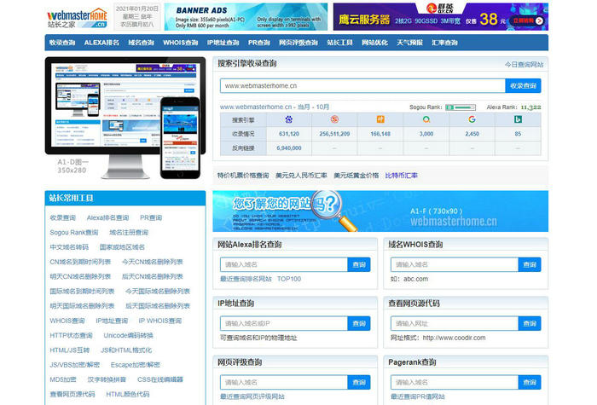
Task: Open sidebar HTTP状态查询 link
Action: pyautogui.click(x=71, y=335)
